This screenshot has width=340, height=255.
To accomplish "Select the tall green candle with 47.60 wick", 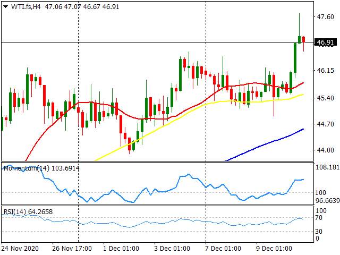I will coord(299,39).
